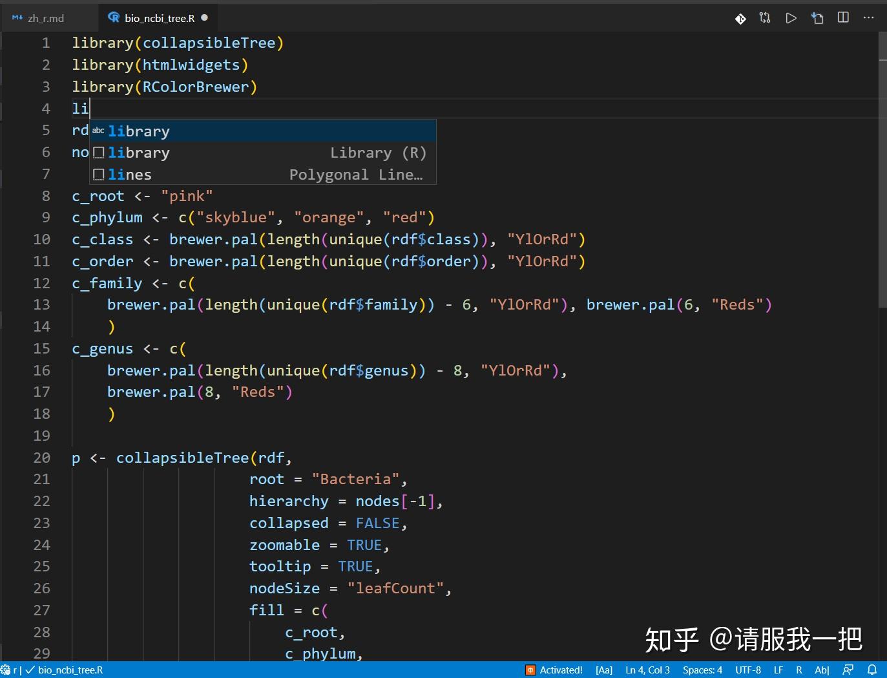Click on "skyblue" string on line 9
This screenshot has height=678, width=887.
tap(236, 218)
